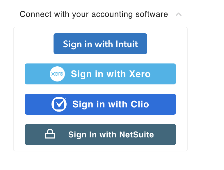Click the NetSuite padlock icon
The height and width of the screenshot is (170, 224).
(x=50, y=134)
